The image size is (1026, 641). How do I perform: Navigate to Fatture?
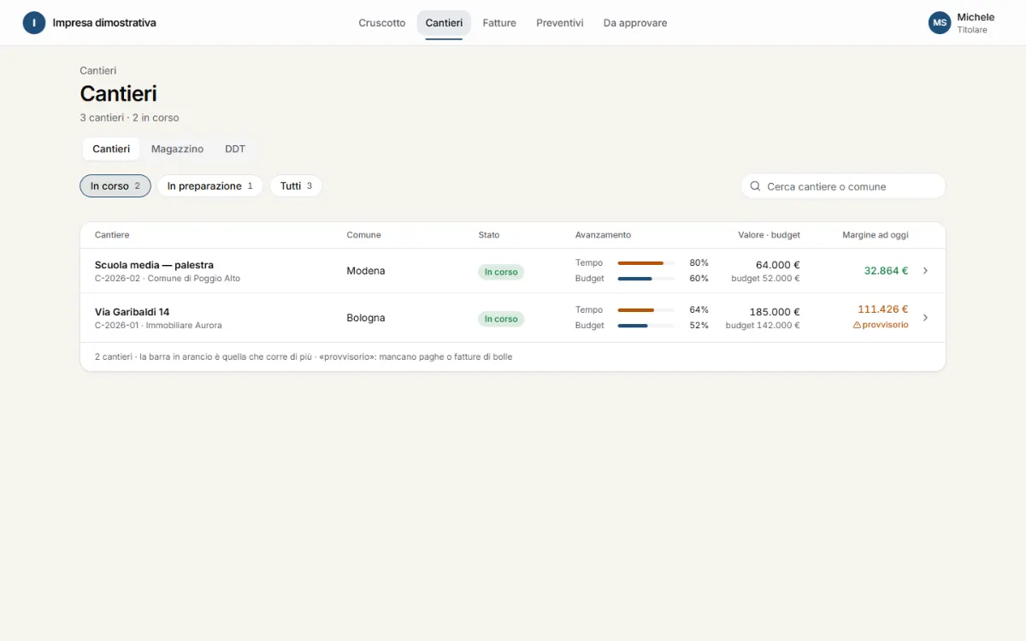pos(499,23)
